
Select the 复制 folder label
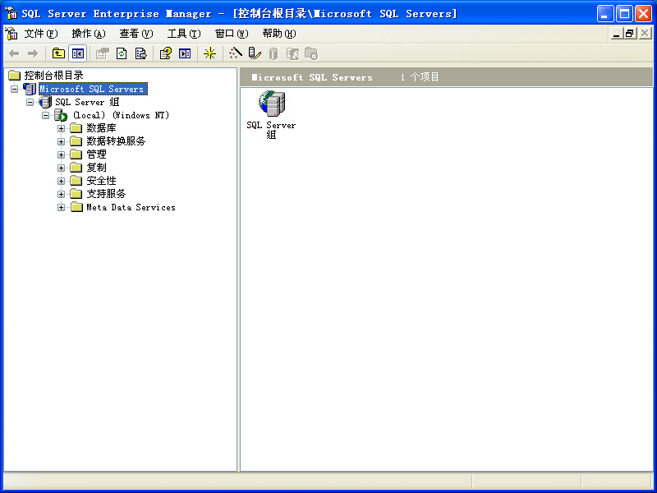(96, 168)
